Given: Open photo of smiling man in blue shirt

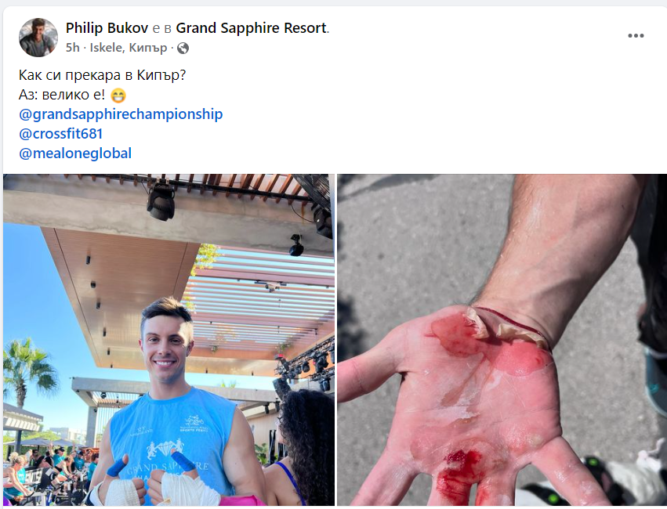Looking at the screenshot, I should (x=169, y=340).
